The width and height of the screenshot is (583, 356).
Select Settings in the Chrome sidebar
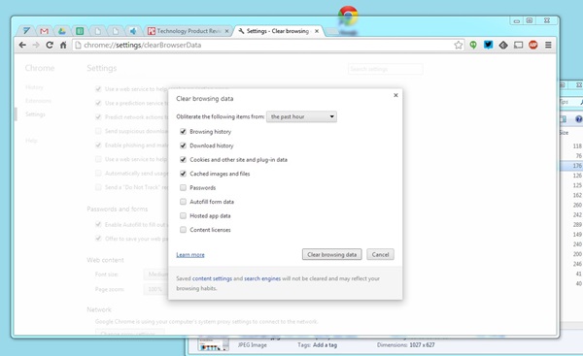pyautogui.click(x=35, y=113)
